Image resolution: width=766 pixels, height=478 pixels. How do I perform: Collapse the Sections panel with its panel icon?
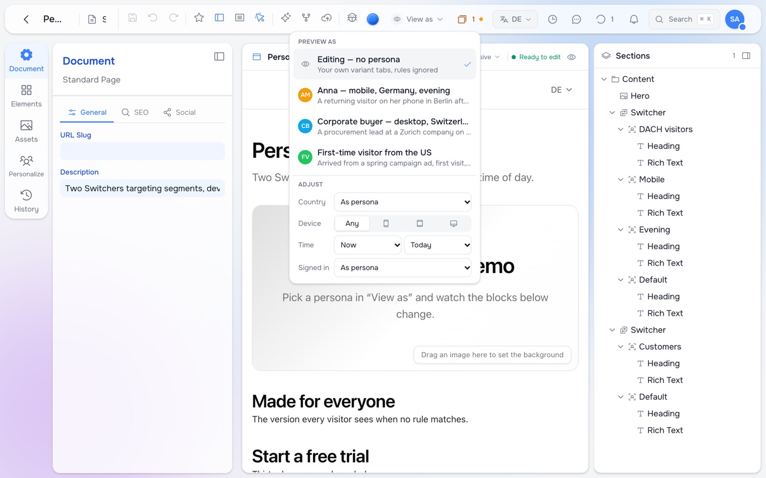[746, 56]
